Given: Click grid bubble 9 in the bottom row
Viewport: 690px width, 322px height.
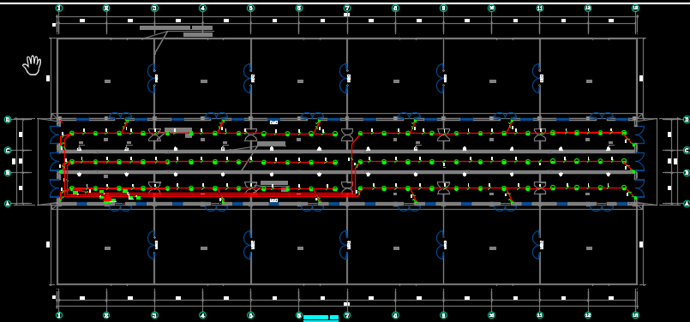Looking at the screenshot, I should tap(443, 315).
